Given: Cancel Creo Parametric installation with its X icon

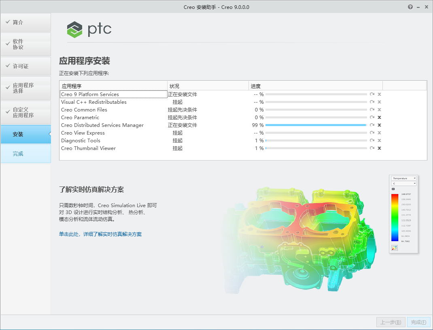Looking at the screenshot, I should coord(379,117).
